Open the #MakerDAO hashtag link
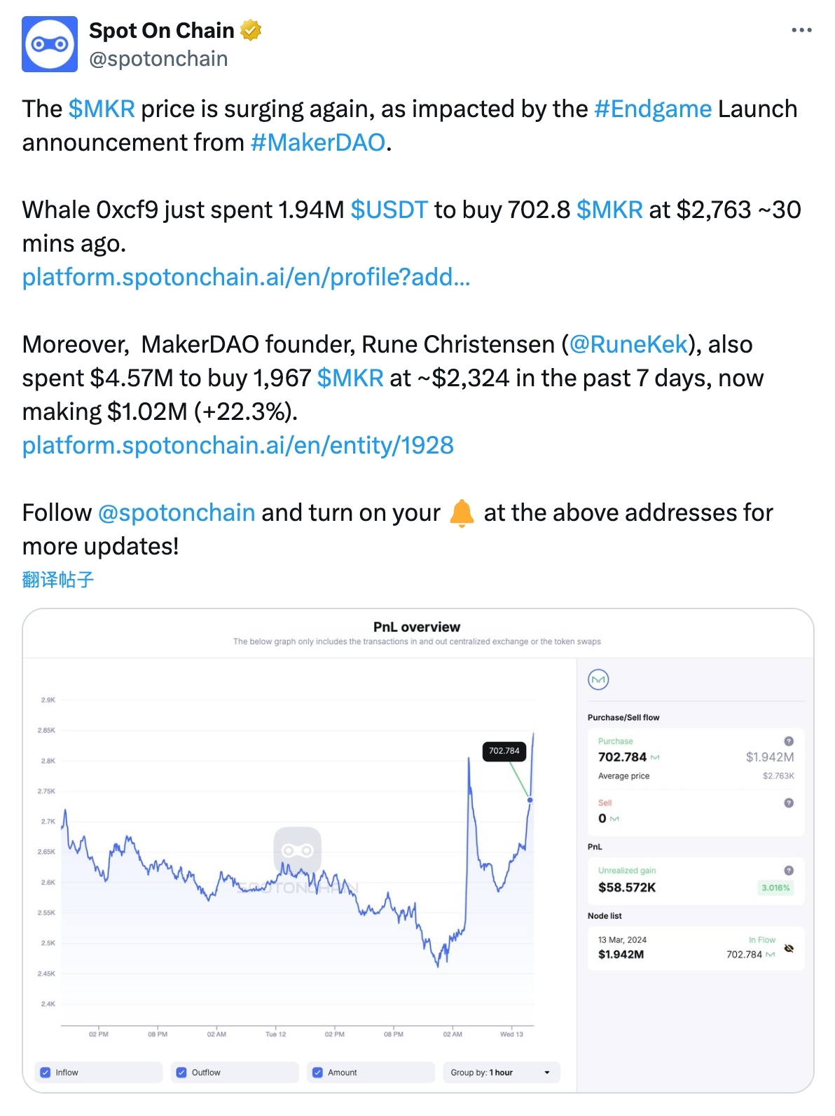Screen dimensions: 835x1116 click(318, 142)
